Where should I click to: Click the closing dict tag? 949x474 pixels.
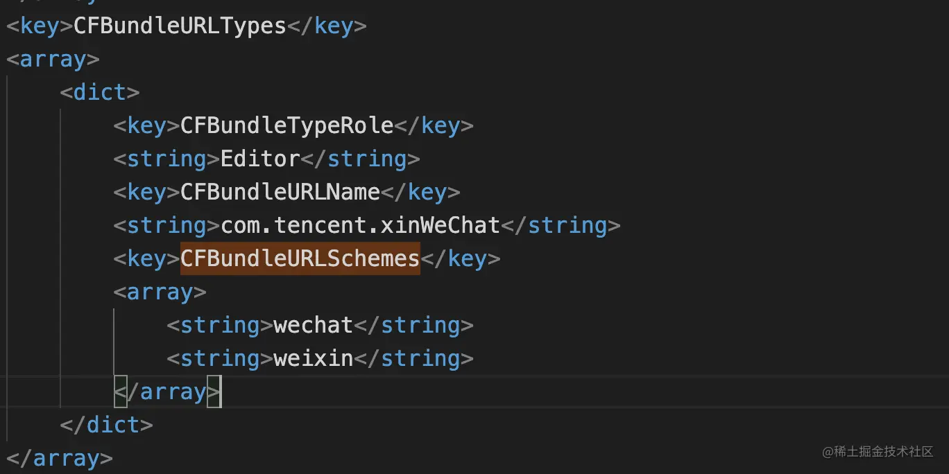point(106,425)
